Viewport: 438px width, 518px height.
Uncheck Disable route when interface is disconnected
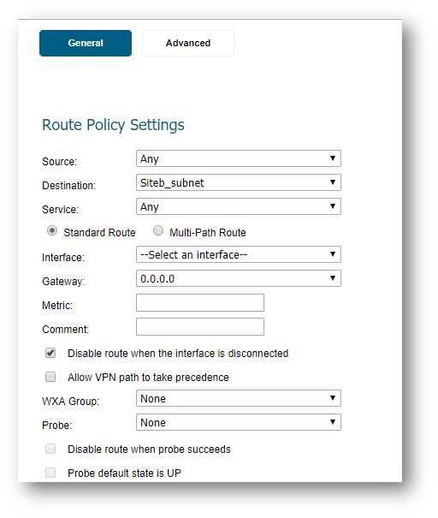click(50, 353)
